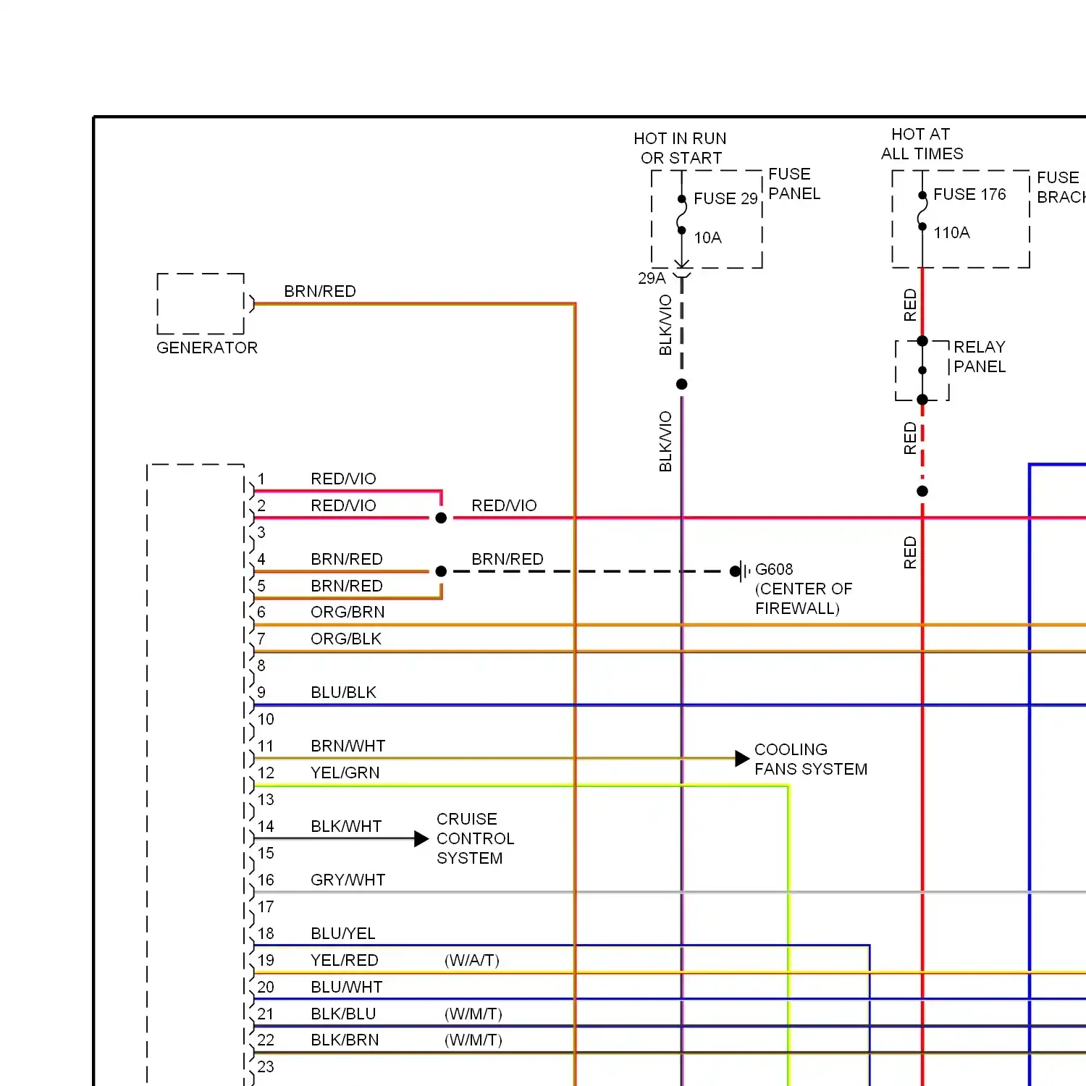
Task: Select the RED label beside the dashed red wire
Action: [910, 438]
